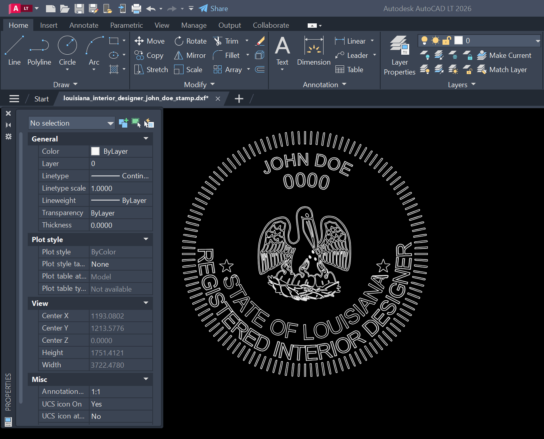Screen dimensions: 544x439
Task: Expand the Modify panel flyout
Action: (199, 84)
